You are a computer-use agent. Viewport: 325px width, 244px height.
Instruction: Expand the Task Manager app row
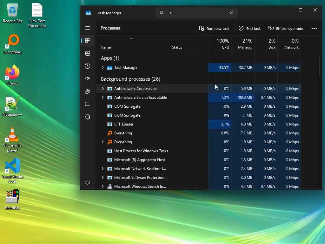tap(103, 68)
